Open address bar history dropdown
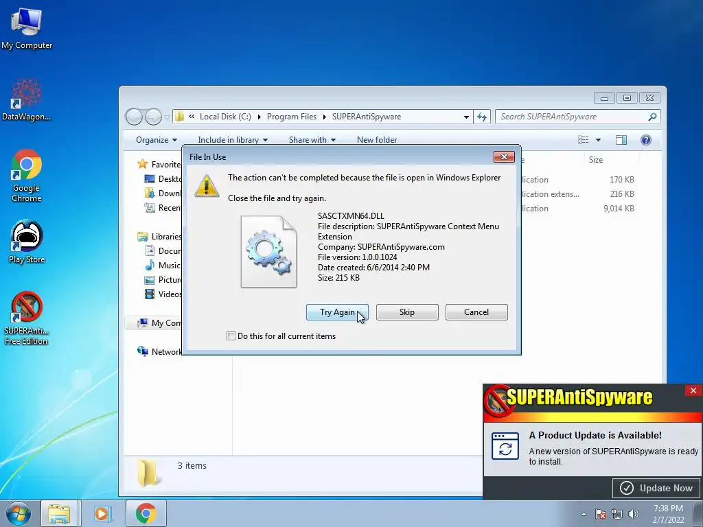The image size is (703, 527). pos(466,117)
